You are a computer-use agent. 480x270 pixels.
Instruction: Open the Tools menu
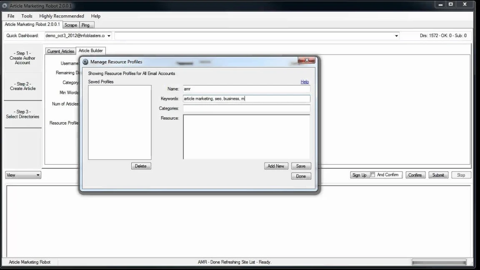pyautogui.click(x=27, y=16)
